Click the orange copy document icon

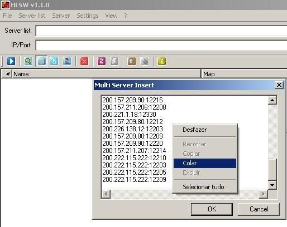tap(132, 61)
